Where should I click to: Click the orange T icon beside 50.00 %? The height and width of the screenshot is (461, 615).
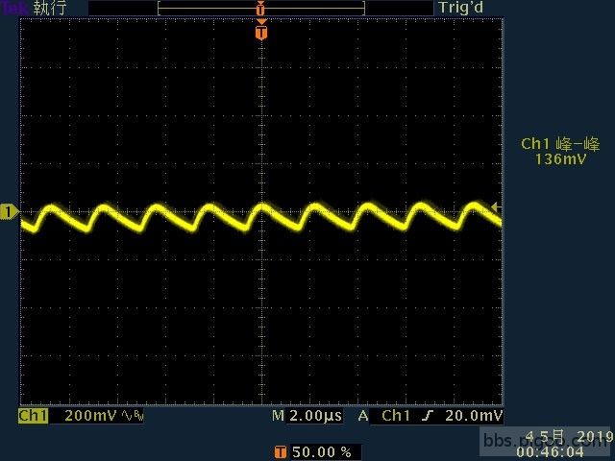coord(280,452)
